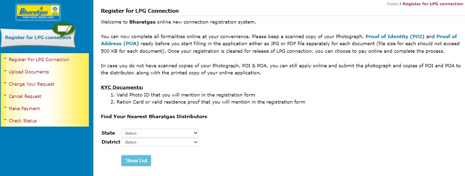Open Proof of Identity (POI) link
This screenshot has height=176, width=465.
coord(395,37)
